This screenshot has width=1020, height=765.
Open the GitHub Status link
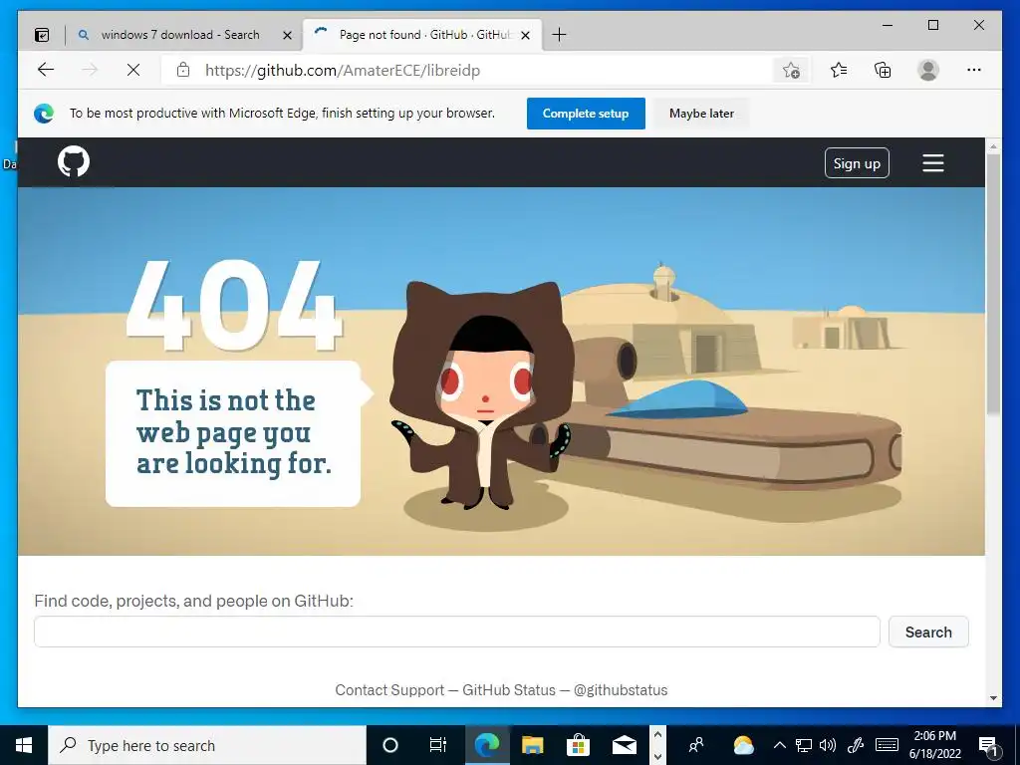(509, 690)
